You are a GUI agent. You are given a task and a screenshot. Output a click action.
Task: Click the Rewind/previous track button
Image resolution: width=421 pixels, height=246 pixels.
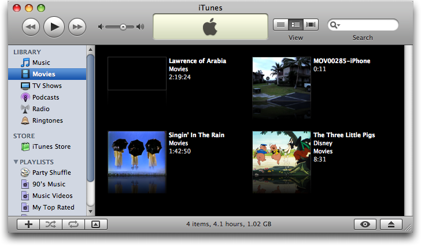31,27
